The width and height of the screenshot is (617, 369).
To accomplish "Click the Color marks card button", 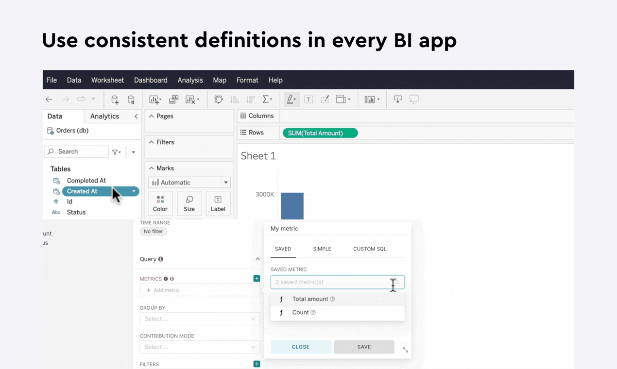I will pos(160,203).
